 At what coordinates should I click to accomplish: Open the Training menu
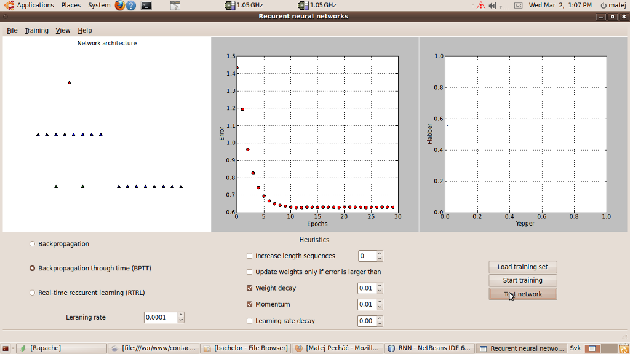(36, 30)
